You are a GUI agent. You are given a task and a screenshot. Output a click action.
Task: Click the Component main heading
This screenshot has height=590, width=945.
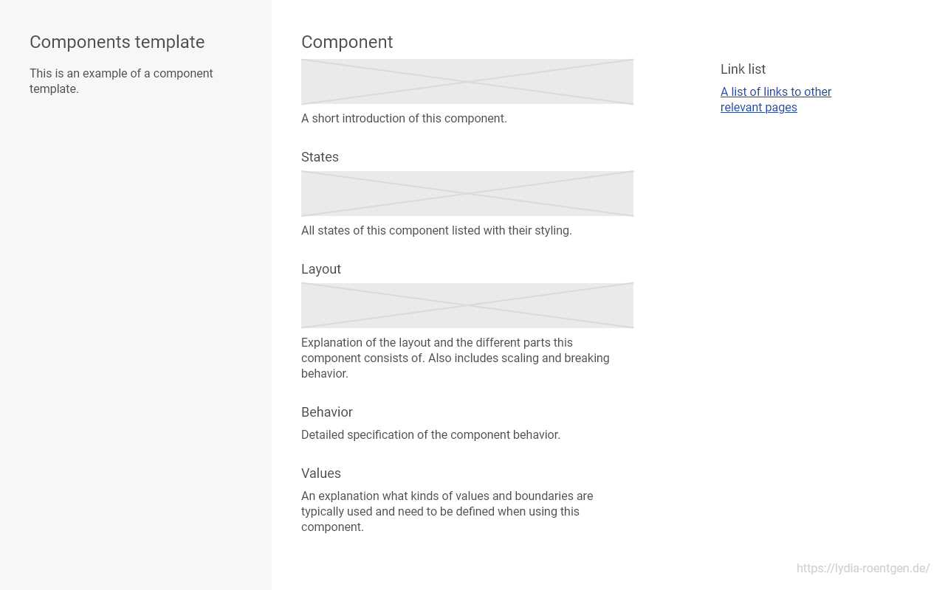pos(347,42)
